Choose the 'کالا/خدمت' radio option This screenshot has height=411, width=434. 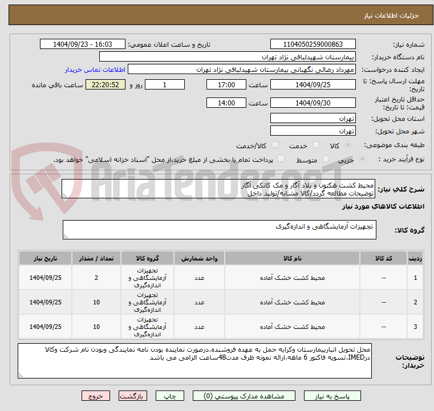275,145
